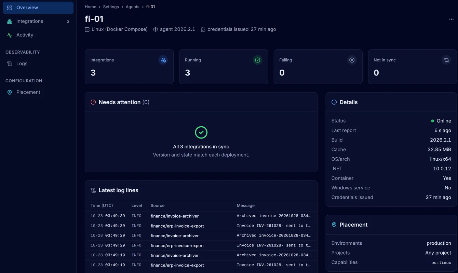
Task: Click the Integrations sidebar icon
Action: coord(10,21)
